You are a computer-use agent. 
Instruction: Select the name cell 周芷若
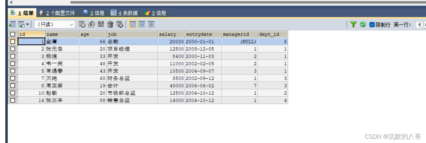point(62,86)
